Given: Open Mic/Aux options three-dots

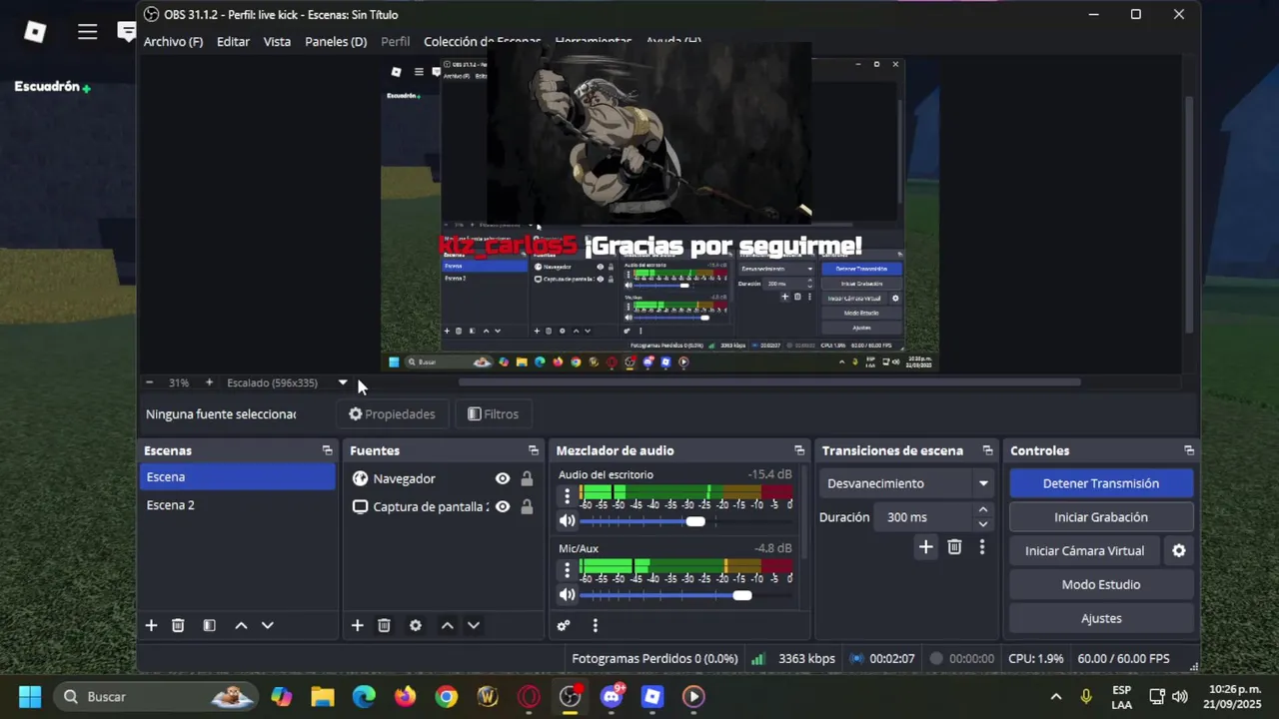Looking at the screenshot, I should 568,570.
